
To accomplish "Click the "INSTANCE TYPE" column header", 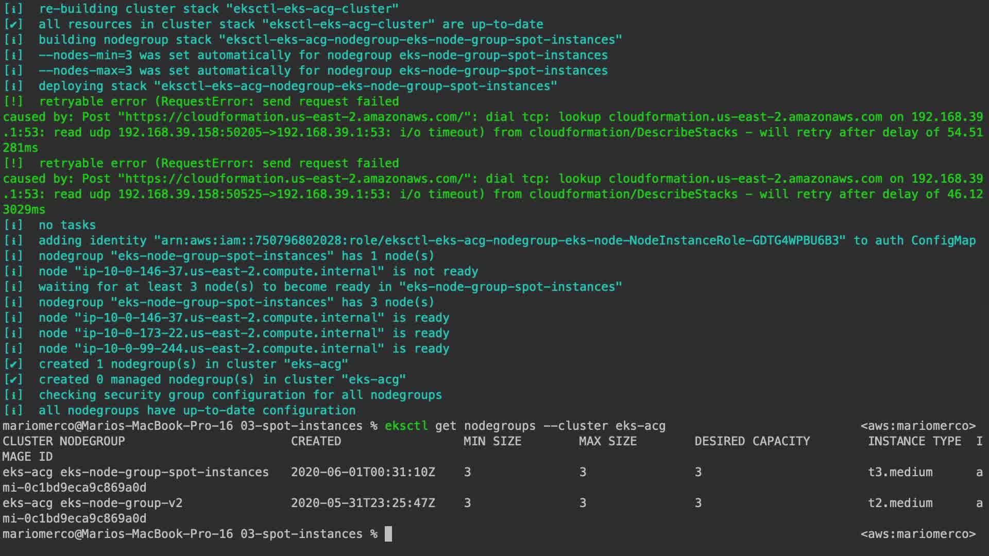I will click(914, 441).
